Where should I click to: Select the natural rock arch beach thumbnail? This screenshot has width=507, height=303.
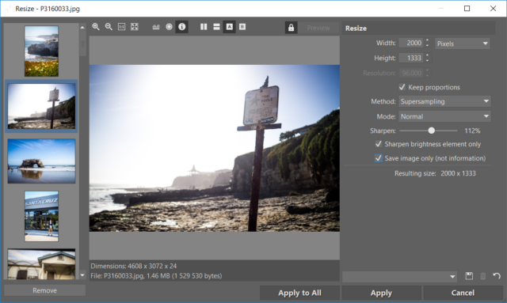(41, 161)
